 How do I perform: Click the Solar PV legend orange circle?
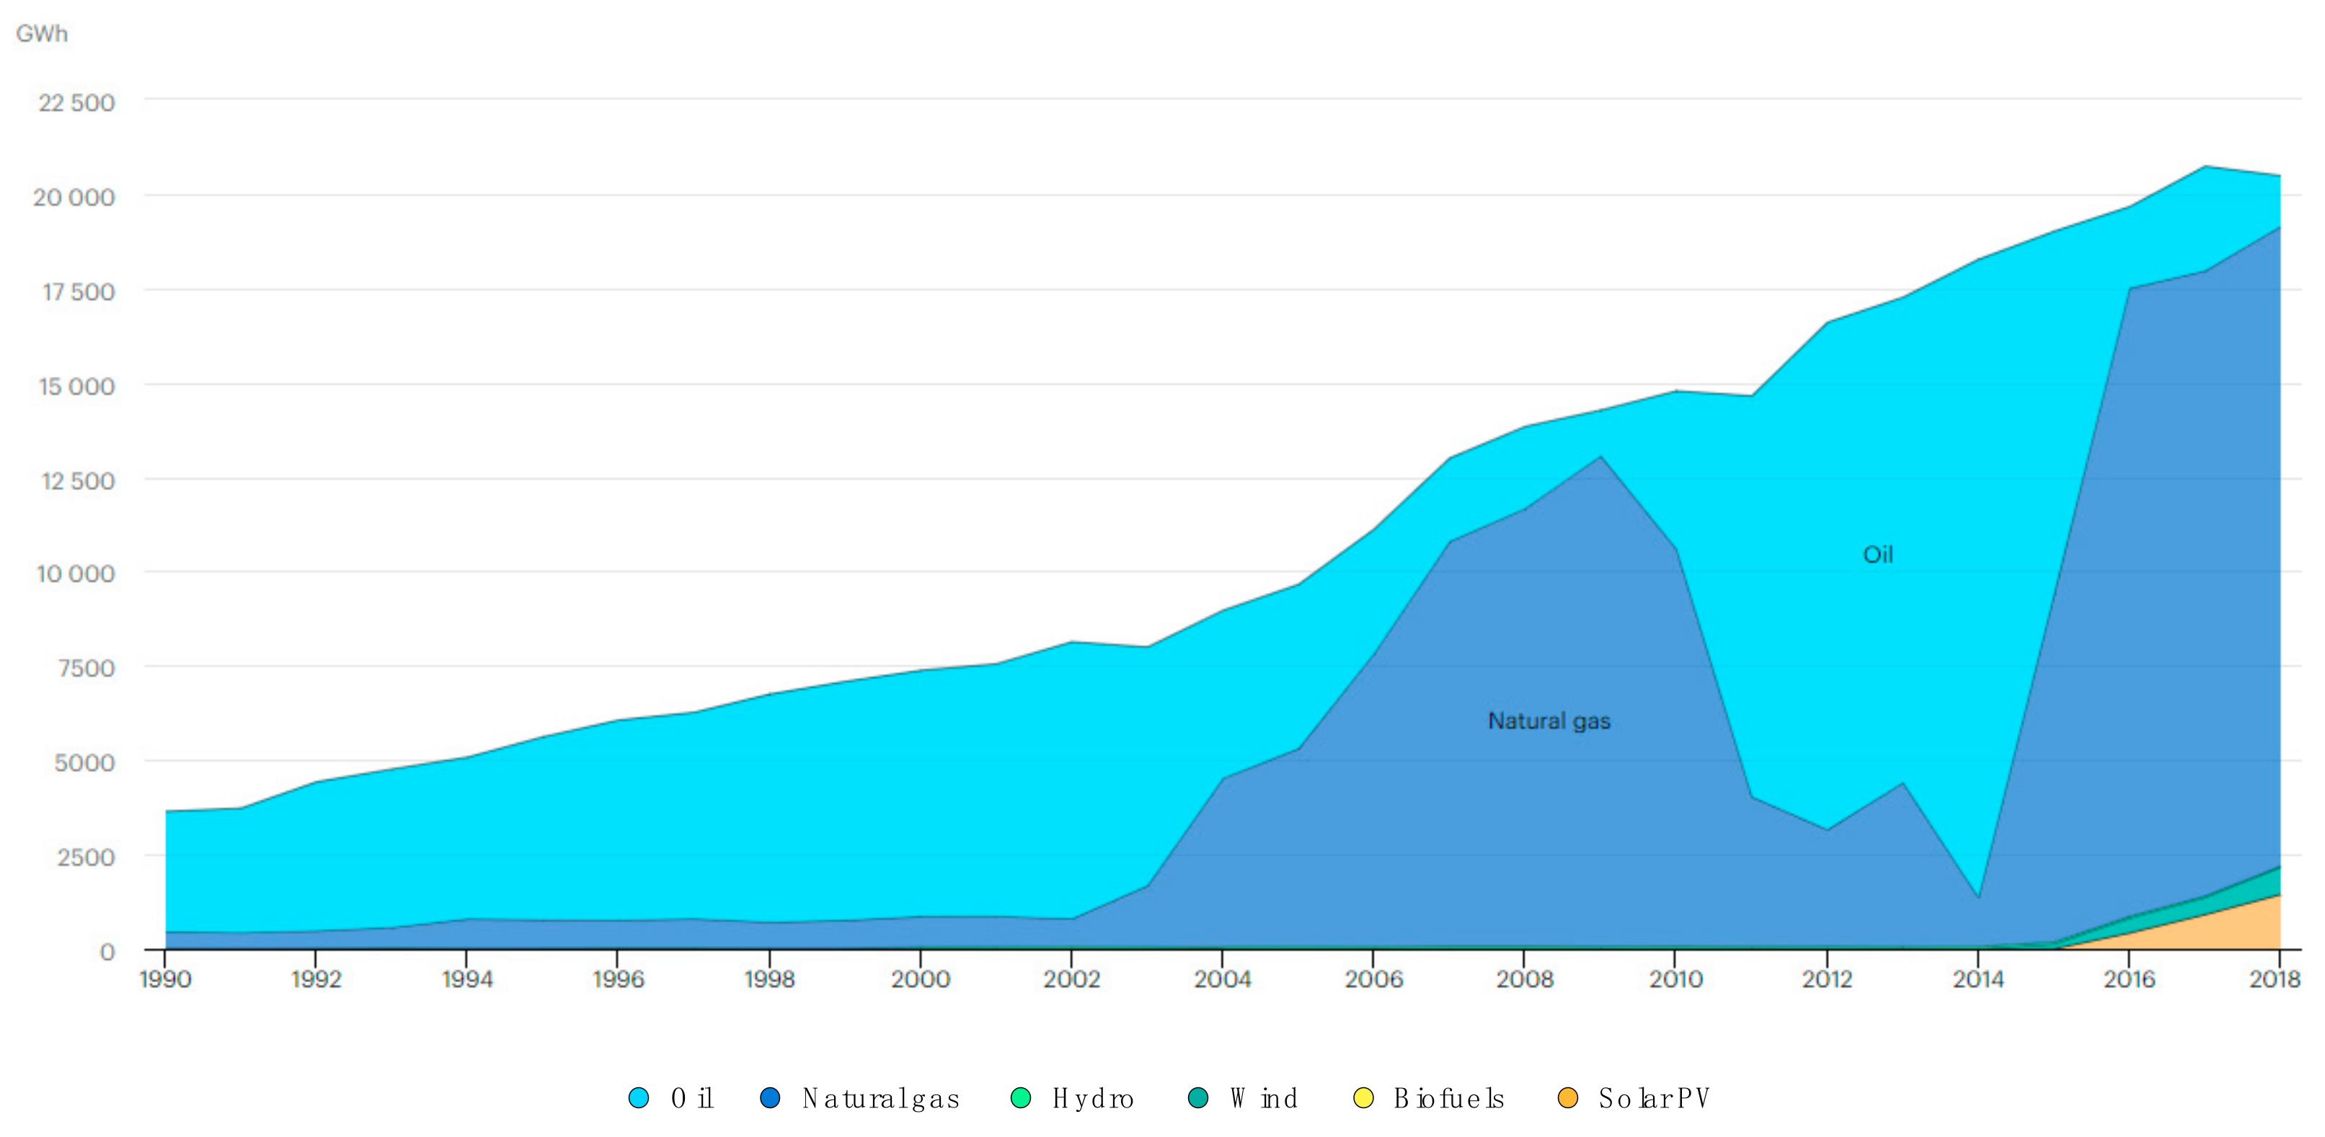point(1568,1098)
